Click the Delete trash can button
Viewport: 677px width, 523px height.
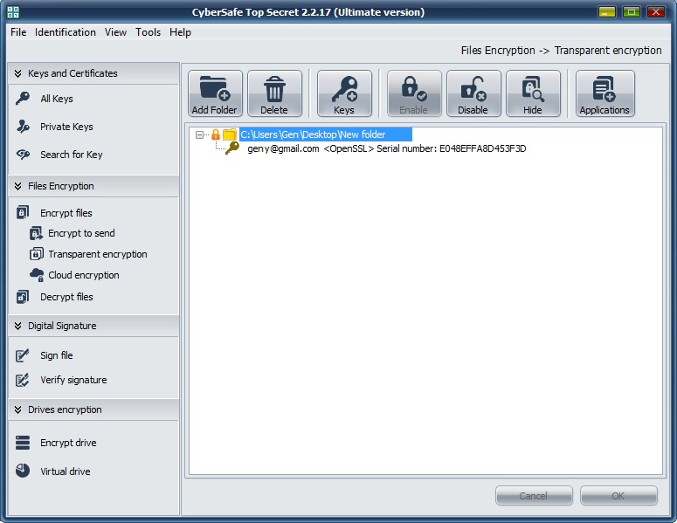[x=274, y=93]
